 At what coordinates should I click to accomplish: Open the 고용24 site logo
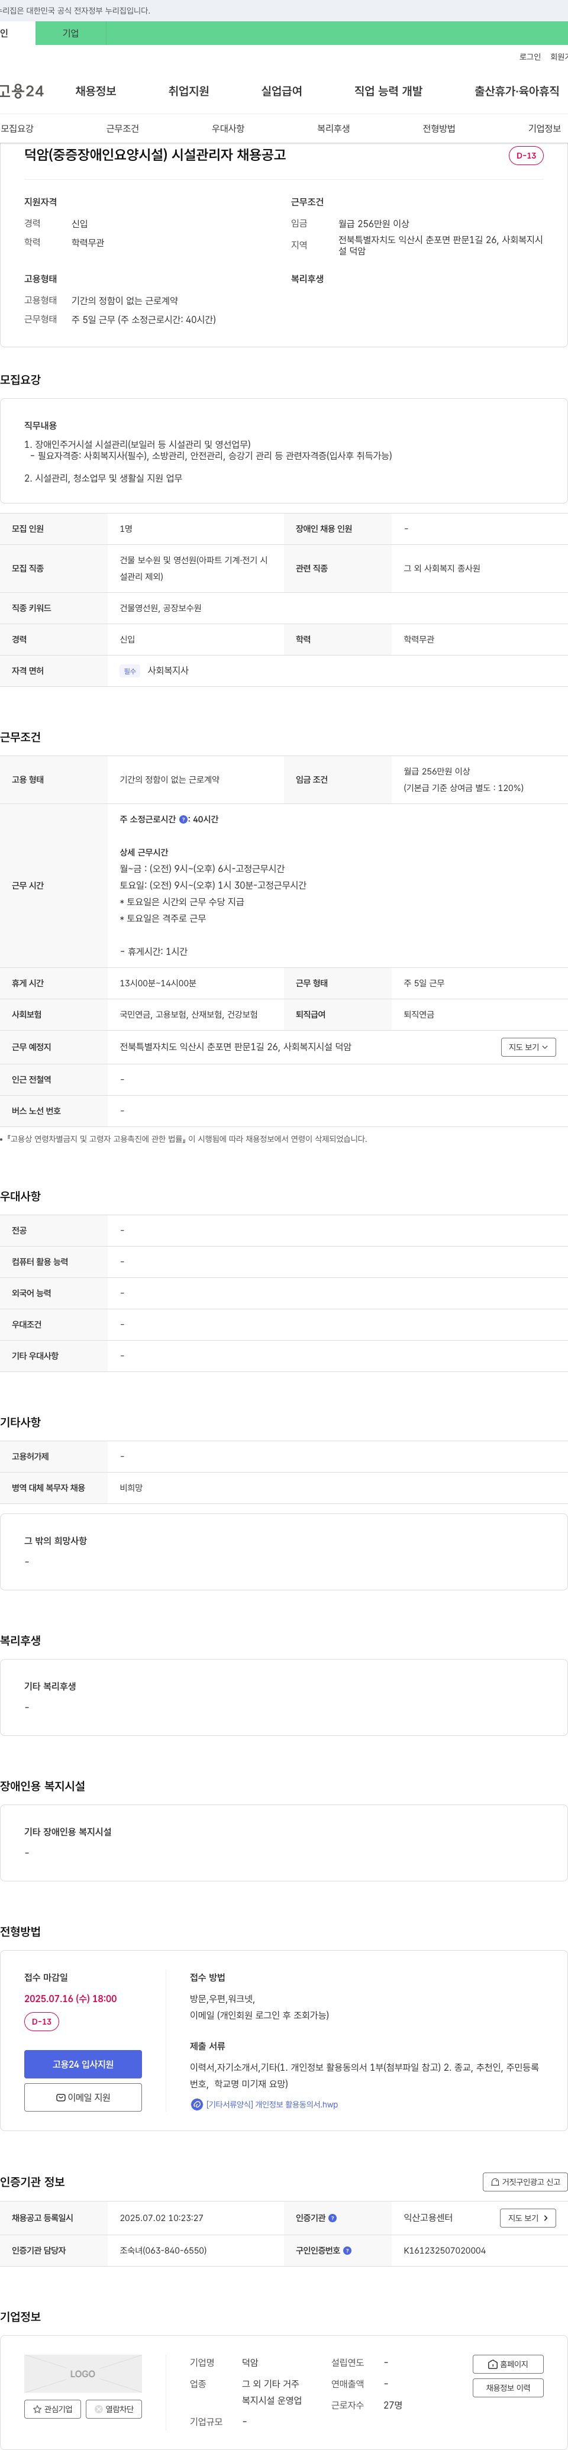[x=22, y=91]
